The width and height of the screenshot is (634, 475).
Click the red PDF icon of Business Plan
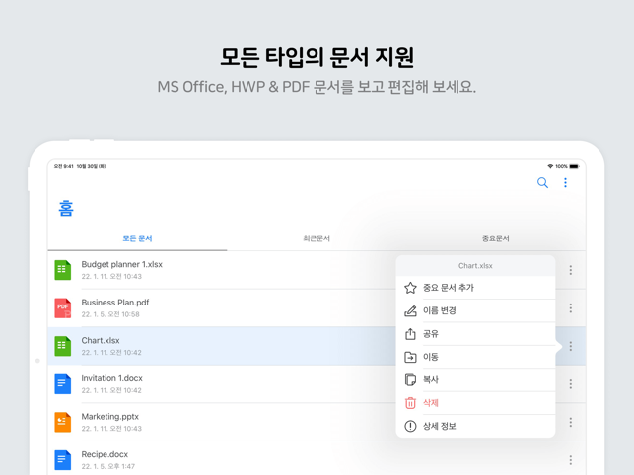tap(63, 308)
